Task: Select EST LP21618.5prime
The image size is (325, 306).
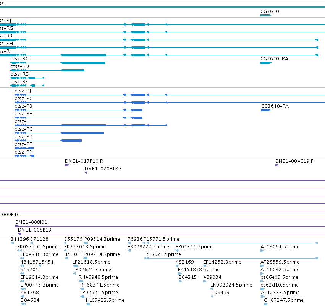Action: [91, 262]
